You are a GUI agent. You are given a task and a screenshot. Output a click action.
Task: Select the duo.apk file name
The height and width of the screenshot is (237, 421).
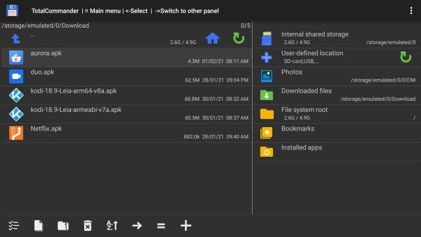(x=42, y=72)
